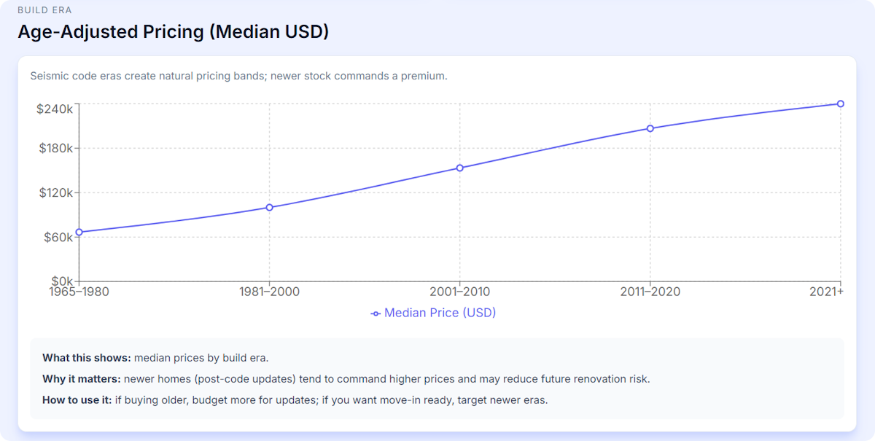Select the $60k y-axis tick label
Viewport: 875px width, 441px height.
point(57,237)
